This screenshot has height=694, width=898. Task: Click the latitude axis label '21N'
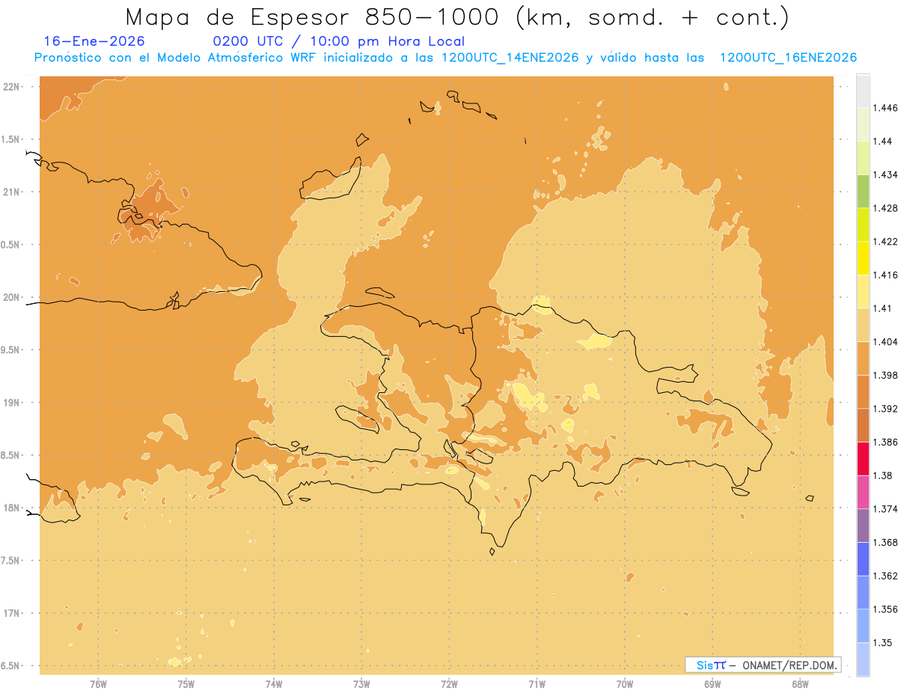[13, 192]
